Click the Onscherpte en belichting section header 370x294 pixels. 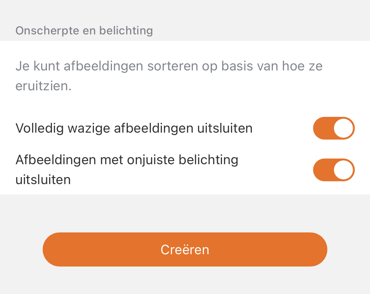pos(84,31)
